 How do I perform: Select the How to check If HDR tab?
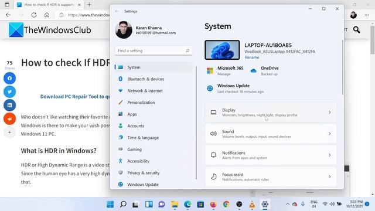(49, 5)
